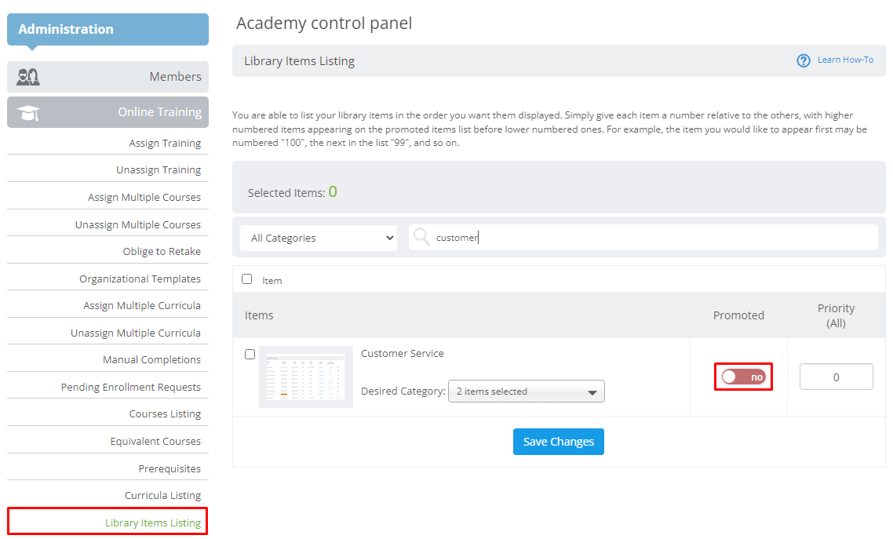Select Library Items Listing menu entry

(153, 523)
